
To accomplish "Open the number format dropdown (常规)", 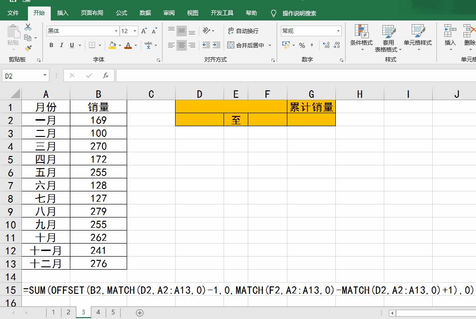I will [x=338, y=31].
